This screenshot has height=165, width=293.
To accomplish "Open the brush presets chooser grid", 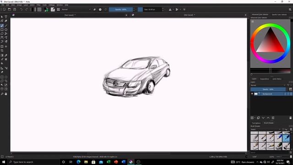I will 58,10.
